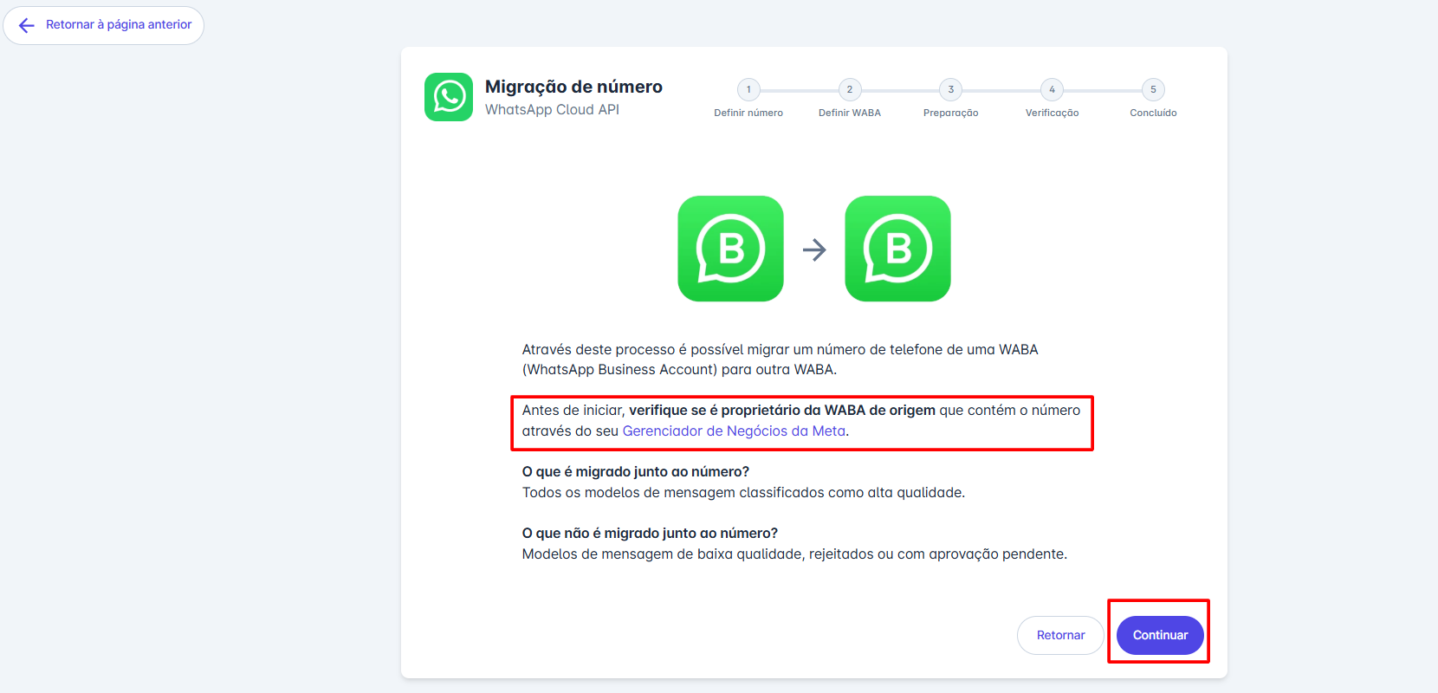
Task: Click the "Verificação" step label
Action: point(1053,113)
